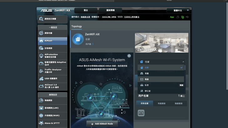
Task: Click the Add AiMesh Node button
Action: click(x=102, y=124)
